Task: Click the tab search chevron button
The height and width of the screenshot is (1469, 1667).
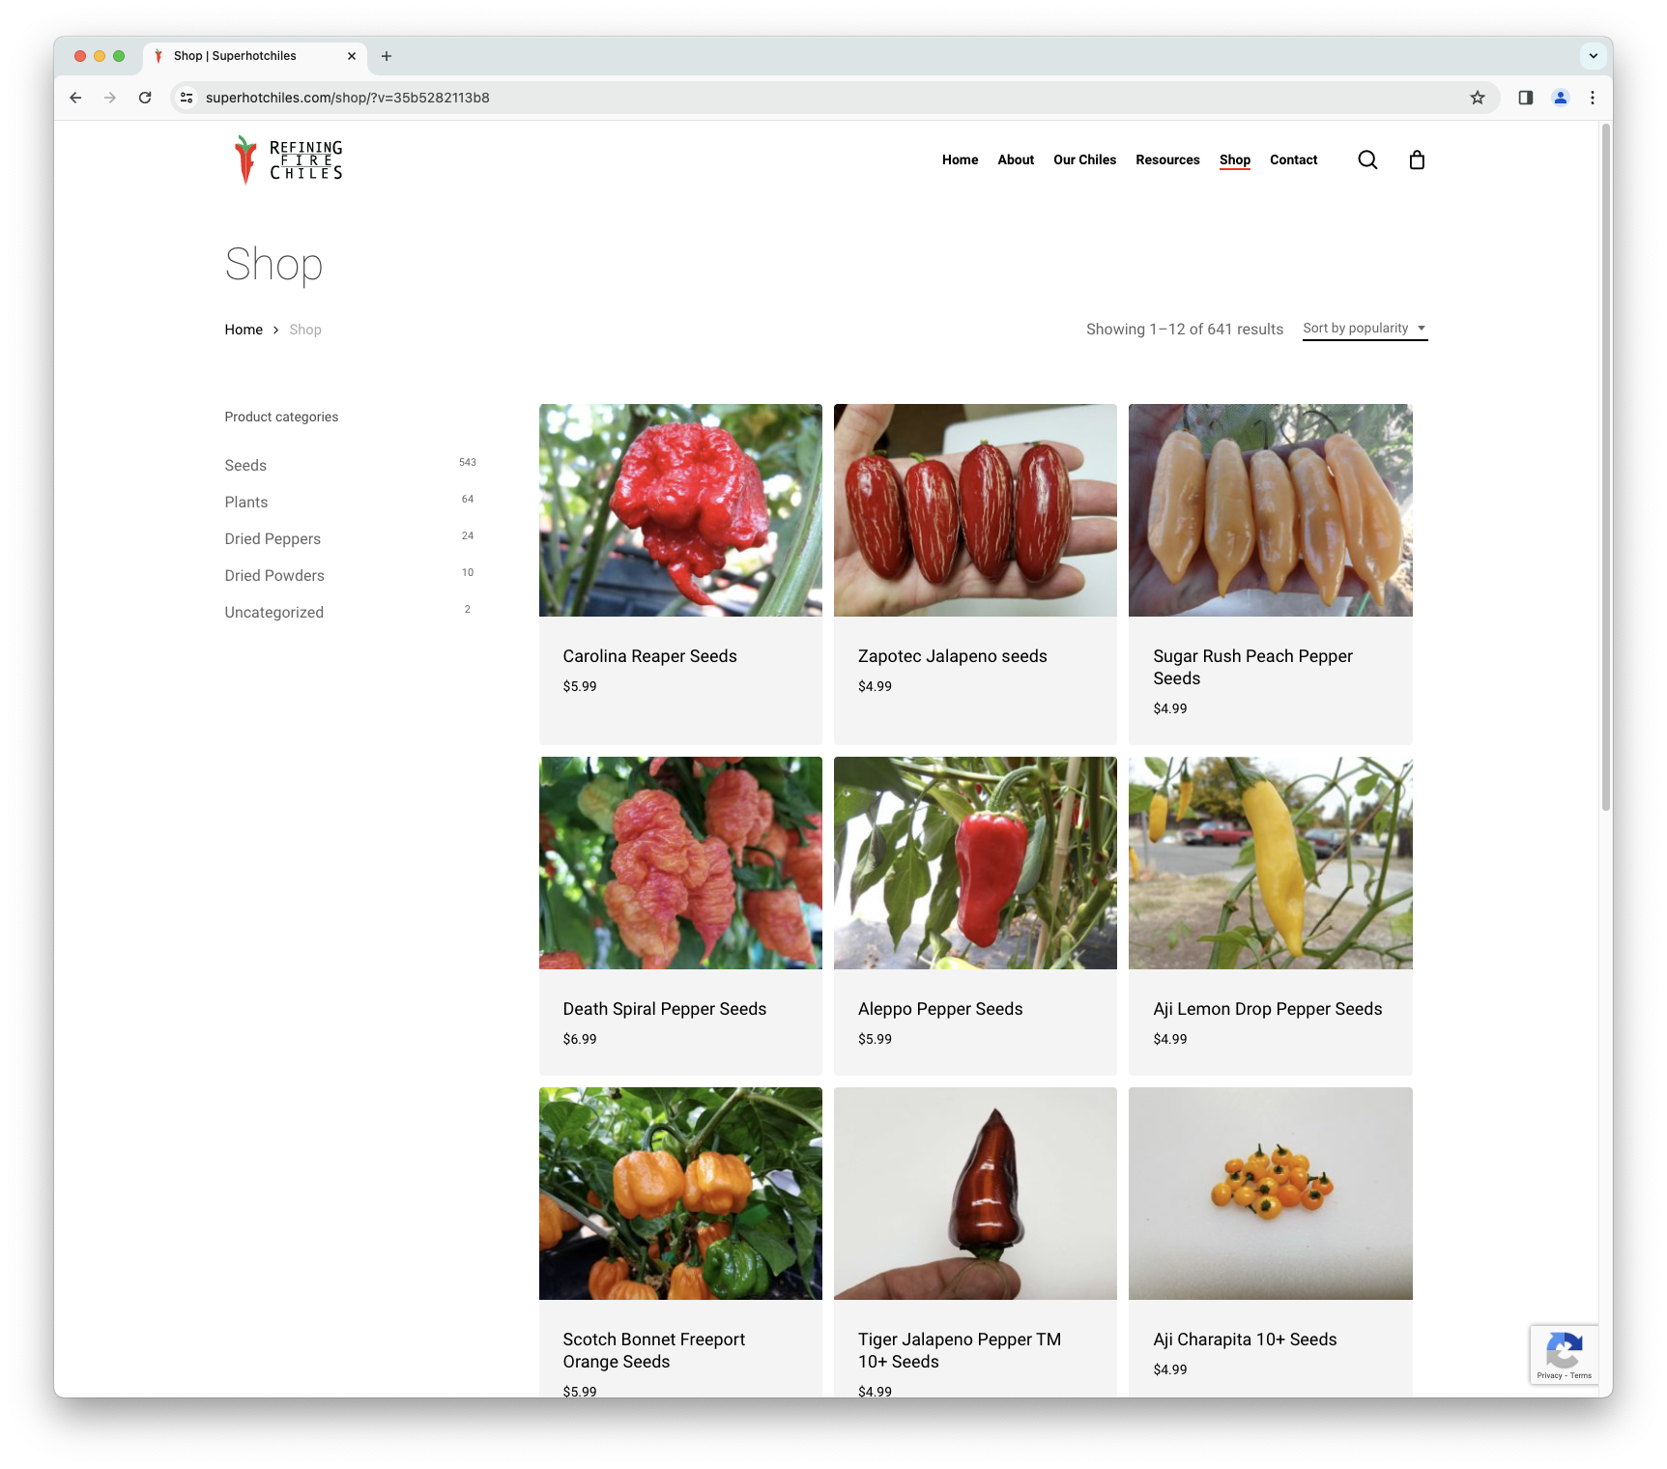Action: pos(1594,56)
